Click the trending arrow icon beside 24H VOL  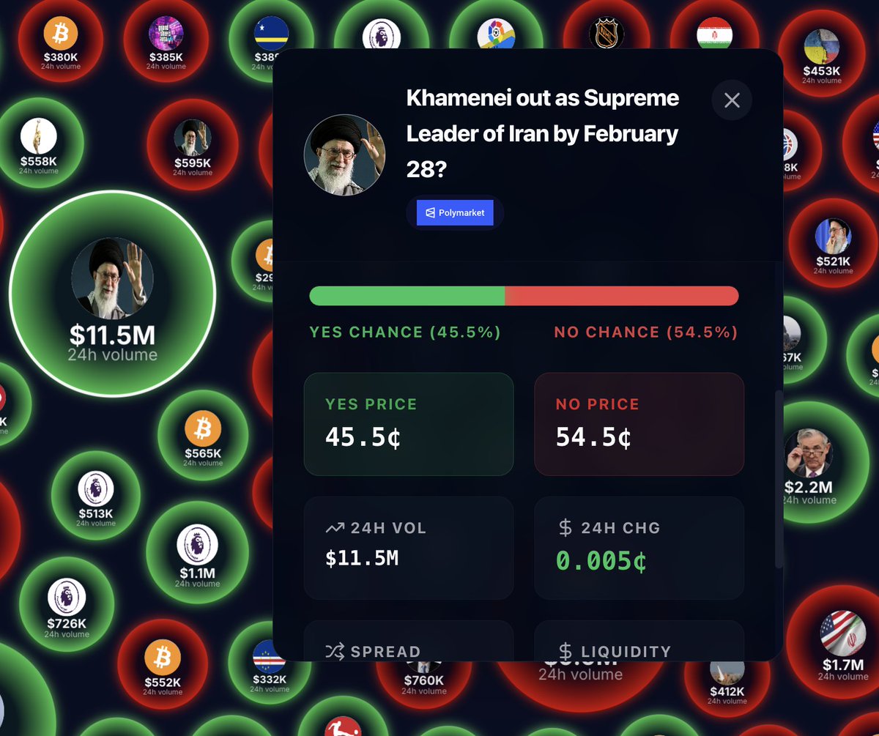[x=334, y=528]
